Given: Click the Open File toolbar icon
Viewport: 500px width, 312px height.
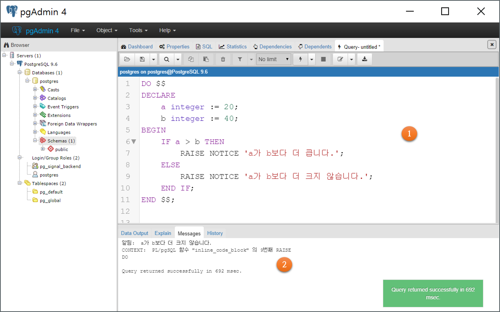Looking at the screenshot, I should pos(127,59).
